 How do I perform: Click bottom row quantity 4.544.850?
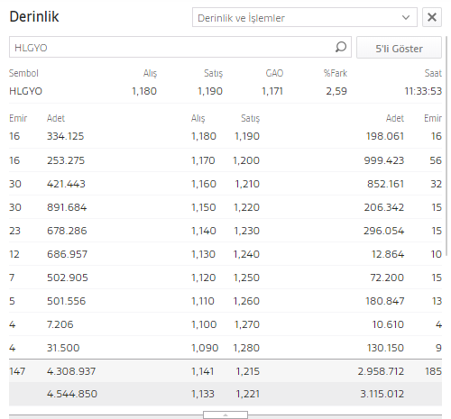pyautogui.click(x=72, y=394)
